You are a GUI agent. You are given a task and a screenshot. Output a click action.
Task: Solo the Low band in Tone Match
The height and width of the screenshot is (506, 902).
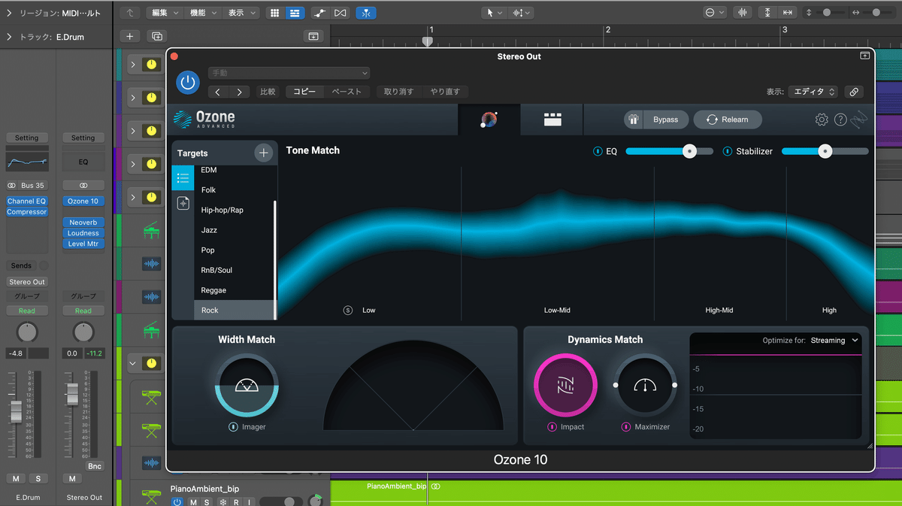pos(348,310)
